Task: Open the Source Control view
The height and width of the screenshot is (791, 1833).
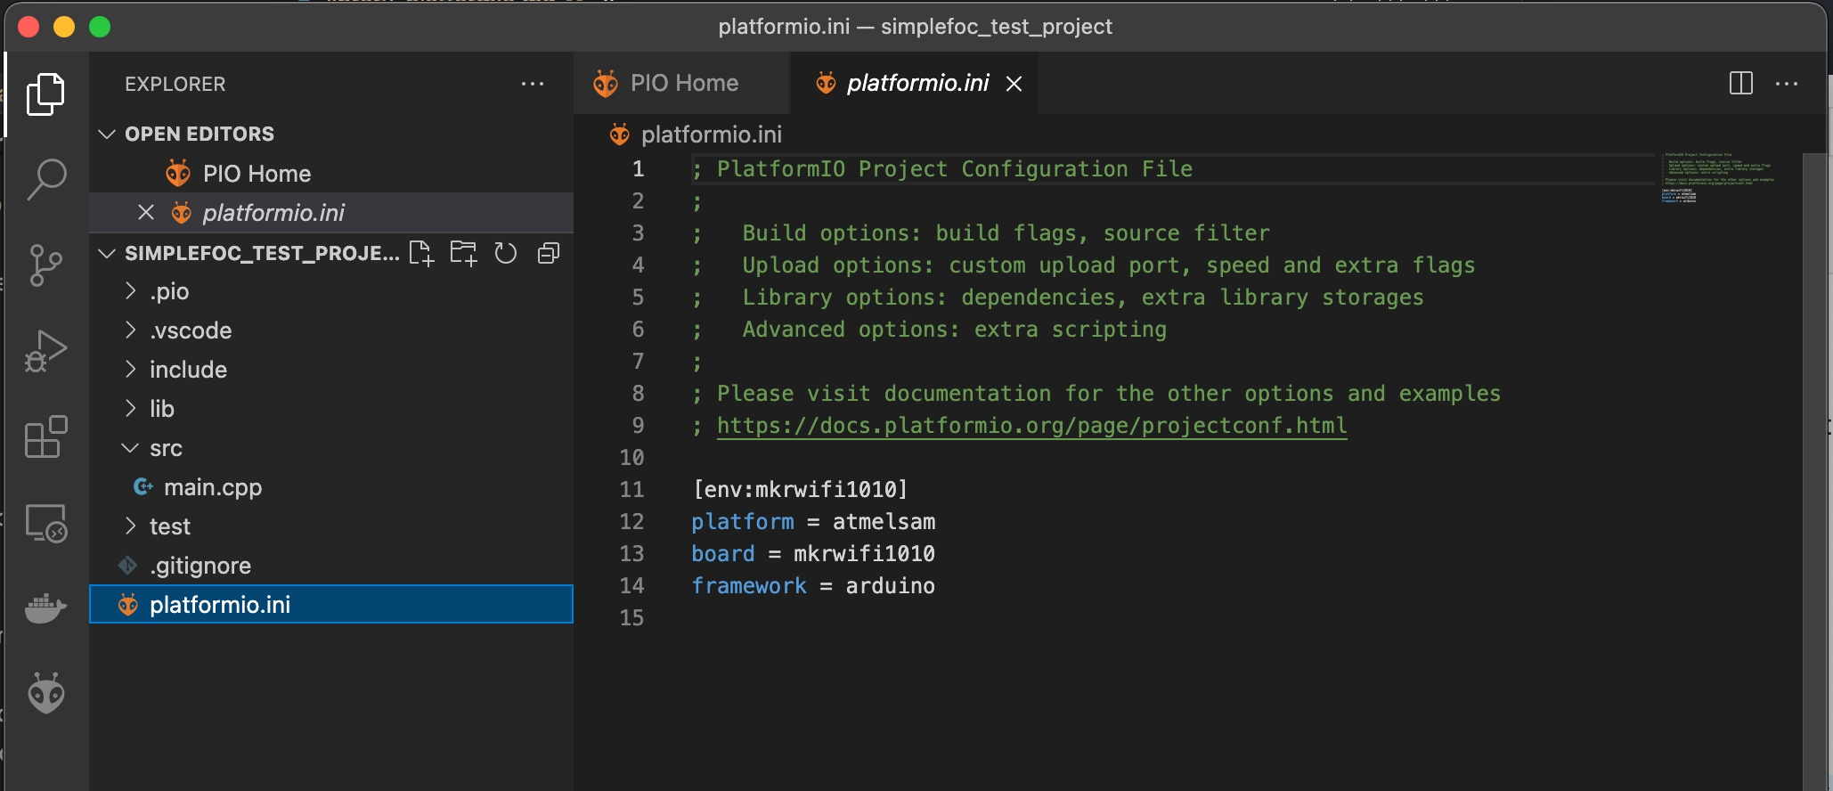Action: click(46, 265)
